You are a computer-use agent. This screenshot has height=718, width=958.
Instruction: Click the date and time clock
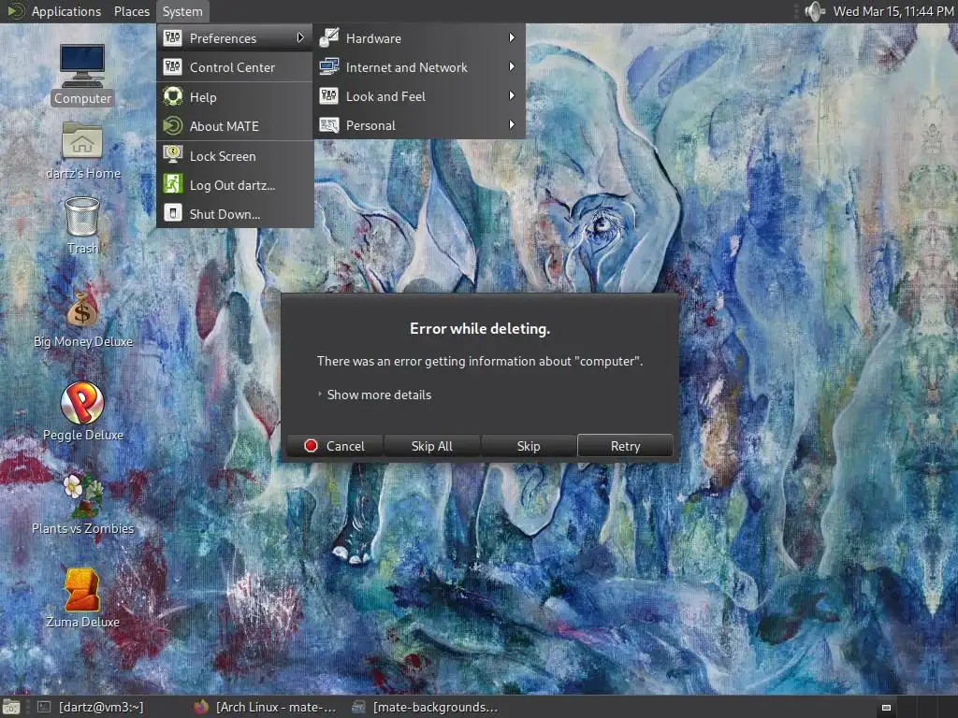click(893, 11)
